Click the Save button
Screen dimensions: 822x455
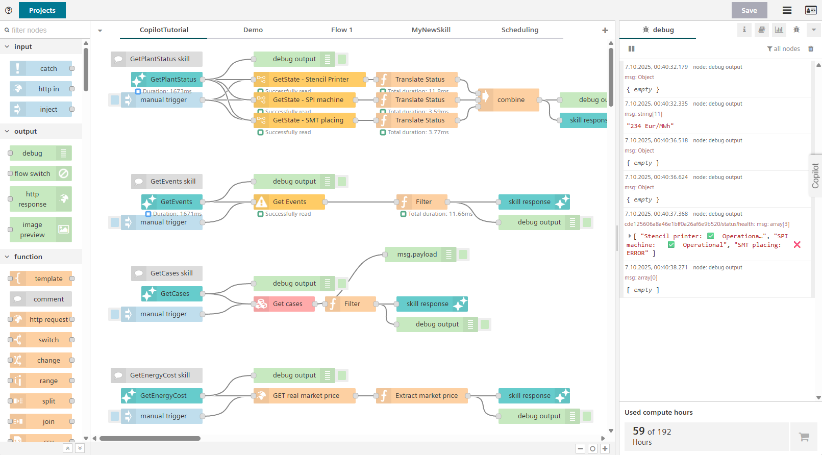tap(749, 10)
